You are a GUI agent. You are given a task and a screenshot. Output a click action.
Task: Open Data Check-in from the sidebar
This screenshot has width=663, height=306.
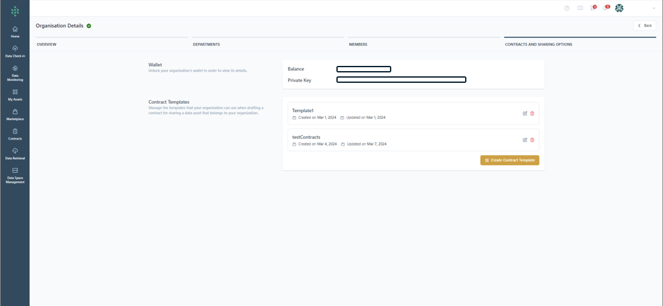tap(15, 51)
